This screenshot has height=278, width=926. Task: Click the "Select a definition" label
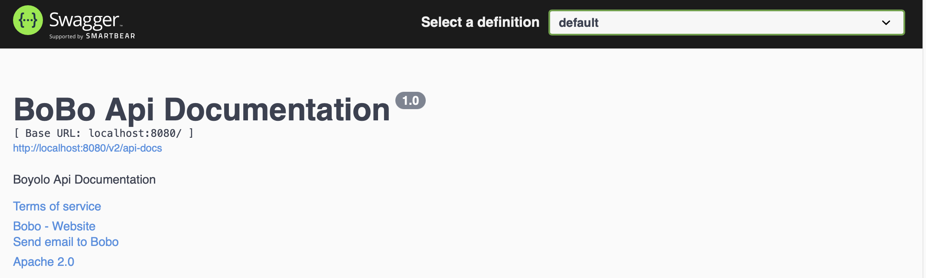(x=480, y=22)
